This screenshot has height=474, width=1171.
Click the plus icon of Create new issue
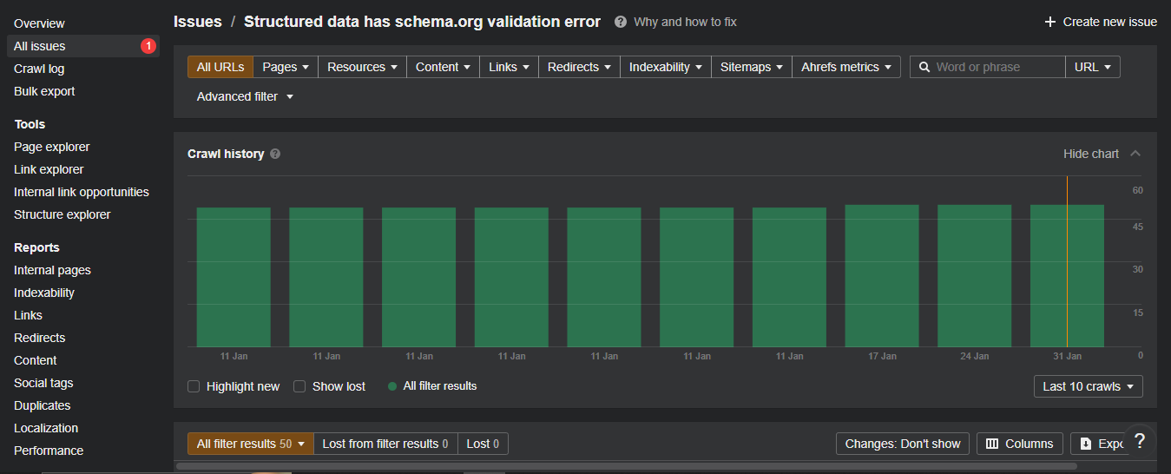(1050, 22)
